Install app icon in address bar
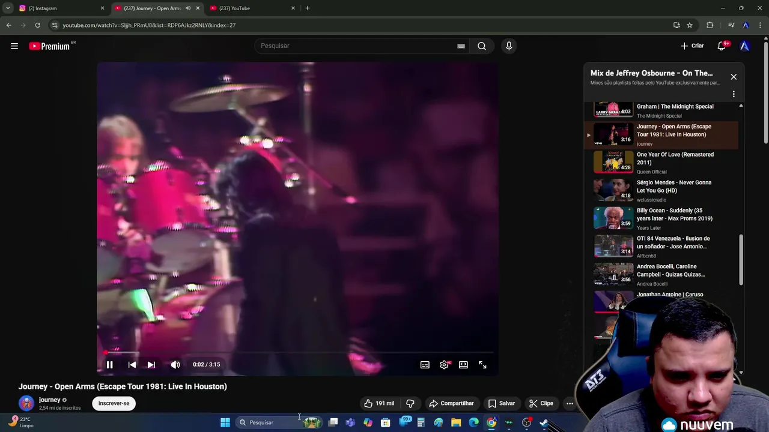This screenshot has height=432, width=769. 676,25
